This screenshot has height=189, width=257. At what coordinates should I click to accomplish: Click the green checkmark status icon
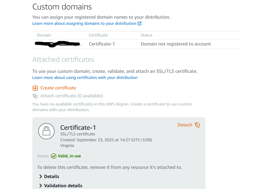tap(54, 156)
